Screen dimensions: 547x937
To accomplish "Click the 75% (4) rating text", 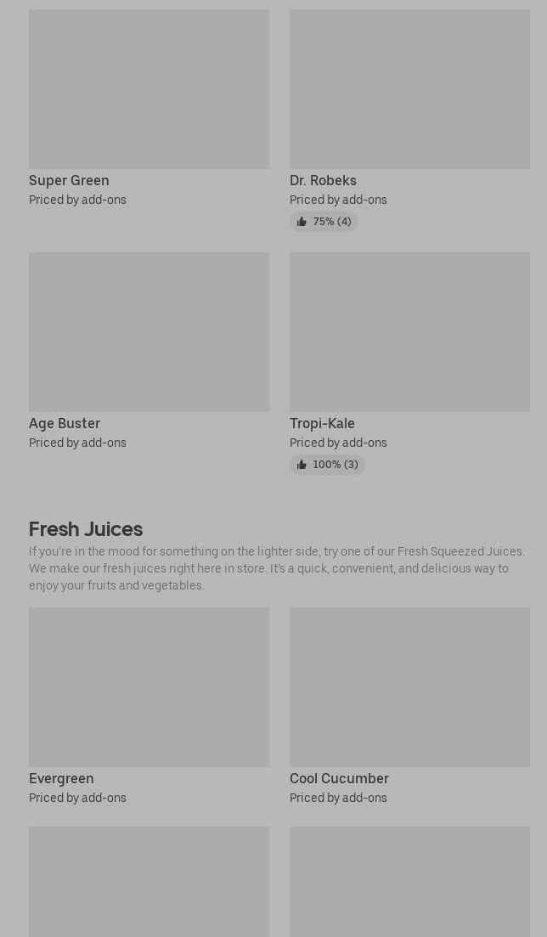I will 331,222.
